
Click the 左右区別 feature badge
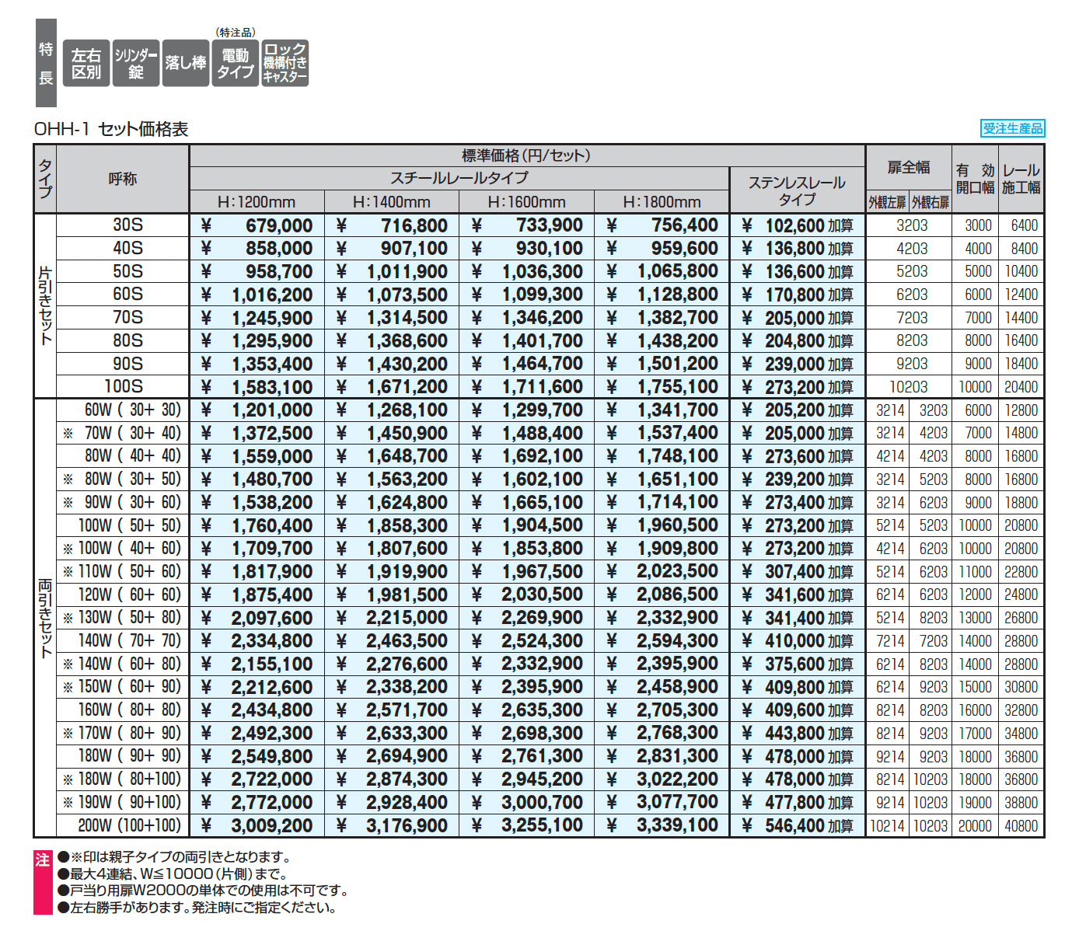(86, 63)
